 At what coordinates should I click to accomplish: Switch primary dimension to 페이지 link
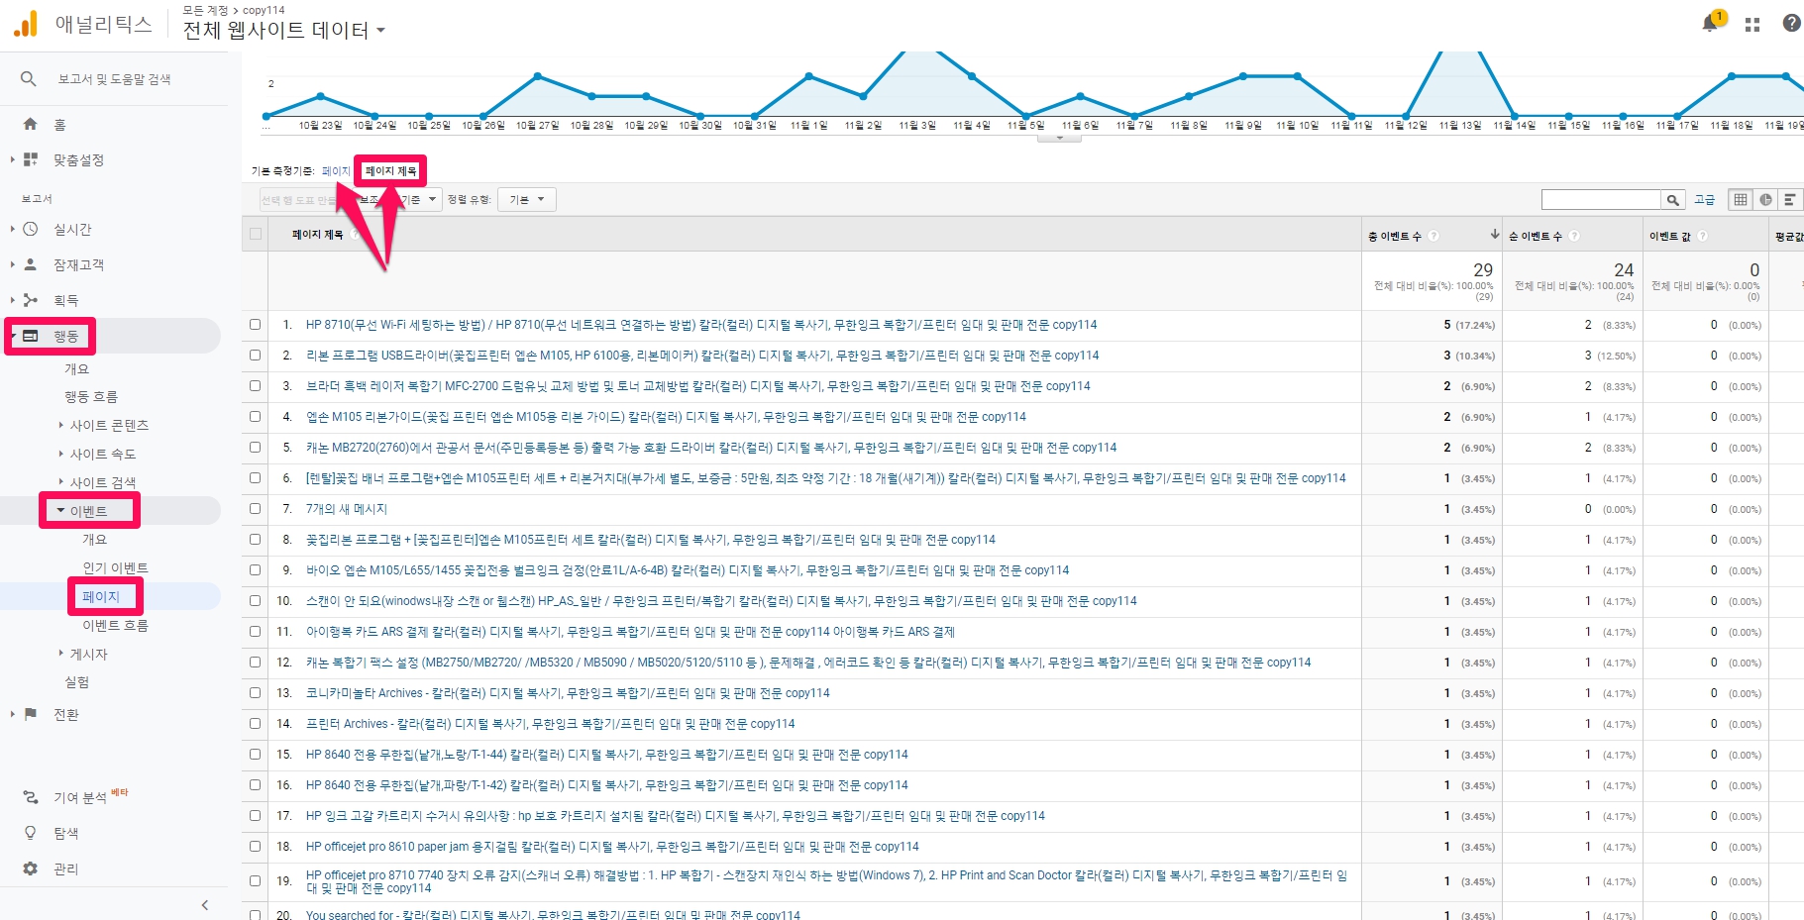click(336, 171)
